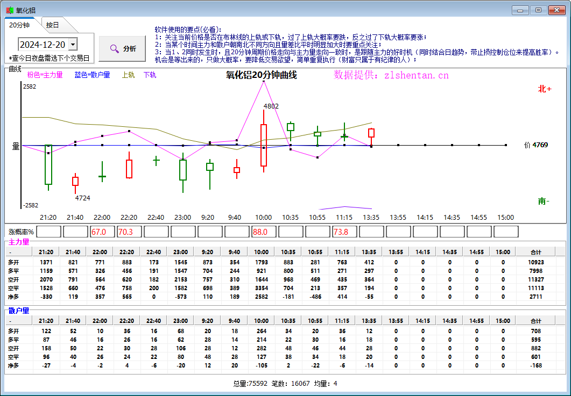The image size is (571, 396).
Task: Click the 4802 price label on chart
Action: pos(271,106)
